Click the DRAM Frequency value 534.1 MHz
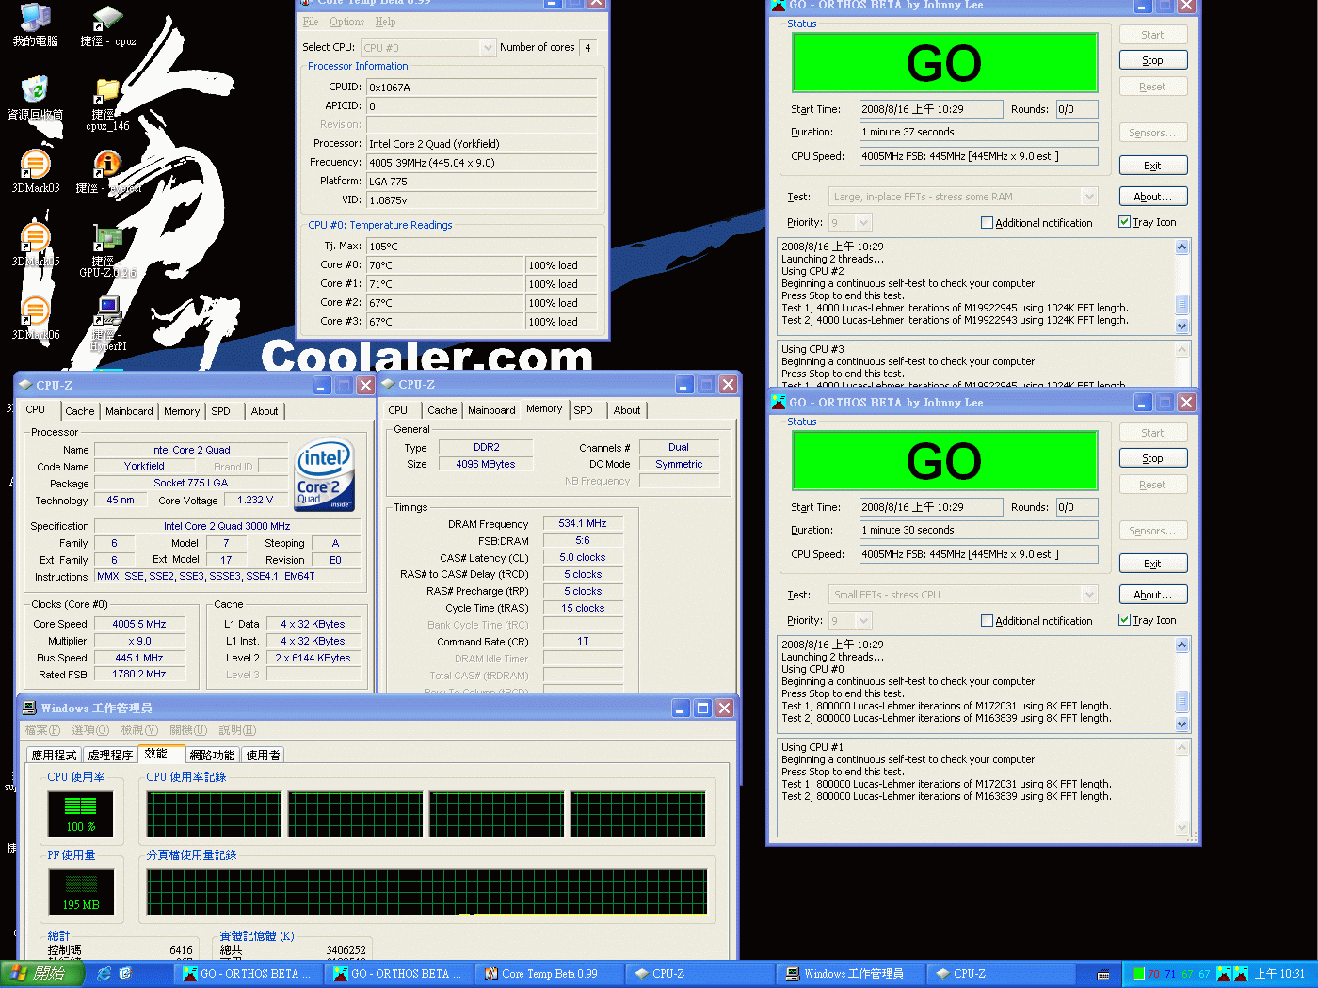Image resolution: width=1318 pixels, height=988 pixels. tap(583, 524)
